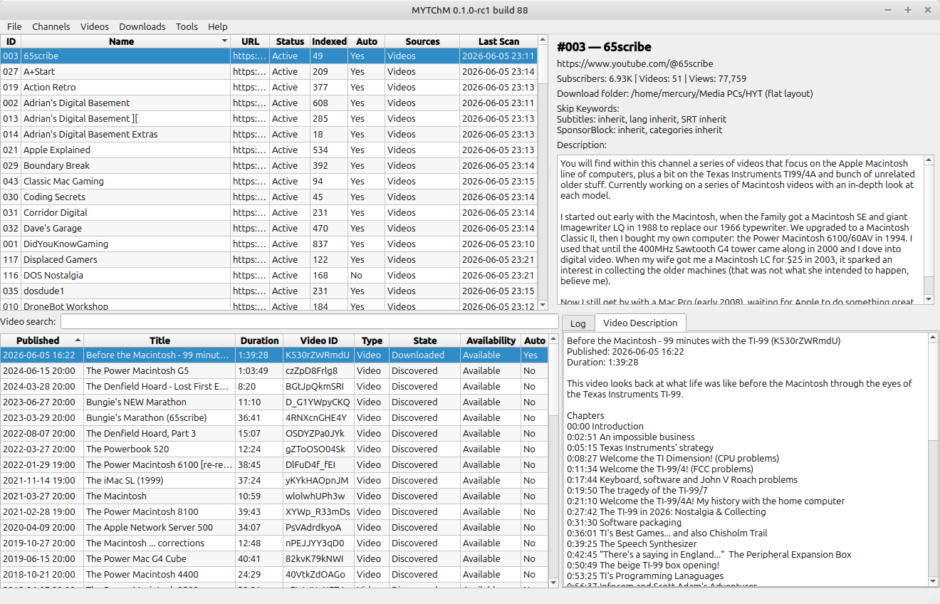Viewport: 940px width, 604px height.
Task: Select the Apple Explained channel
Action: (x=268, y=150)
